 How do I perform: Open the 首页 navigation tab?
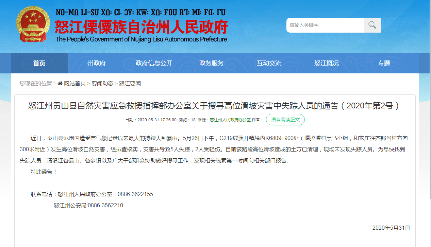(39, 63)
